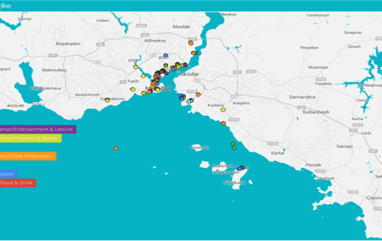Open the yellow marker below Kadıköy label
This screenshot has width=382, height=241.
(x=223, y=110)
